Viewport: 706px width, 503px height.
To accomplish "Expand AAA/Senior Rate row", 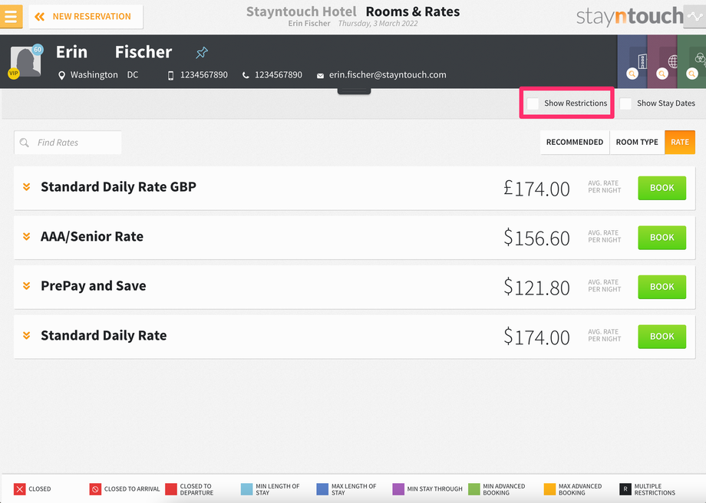I will pyautogui.click(x=27, y=236).
